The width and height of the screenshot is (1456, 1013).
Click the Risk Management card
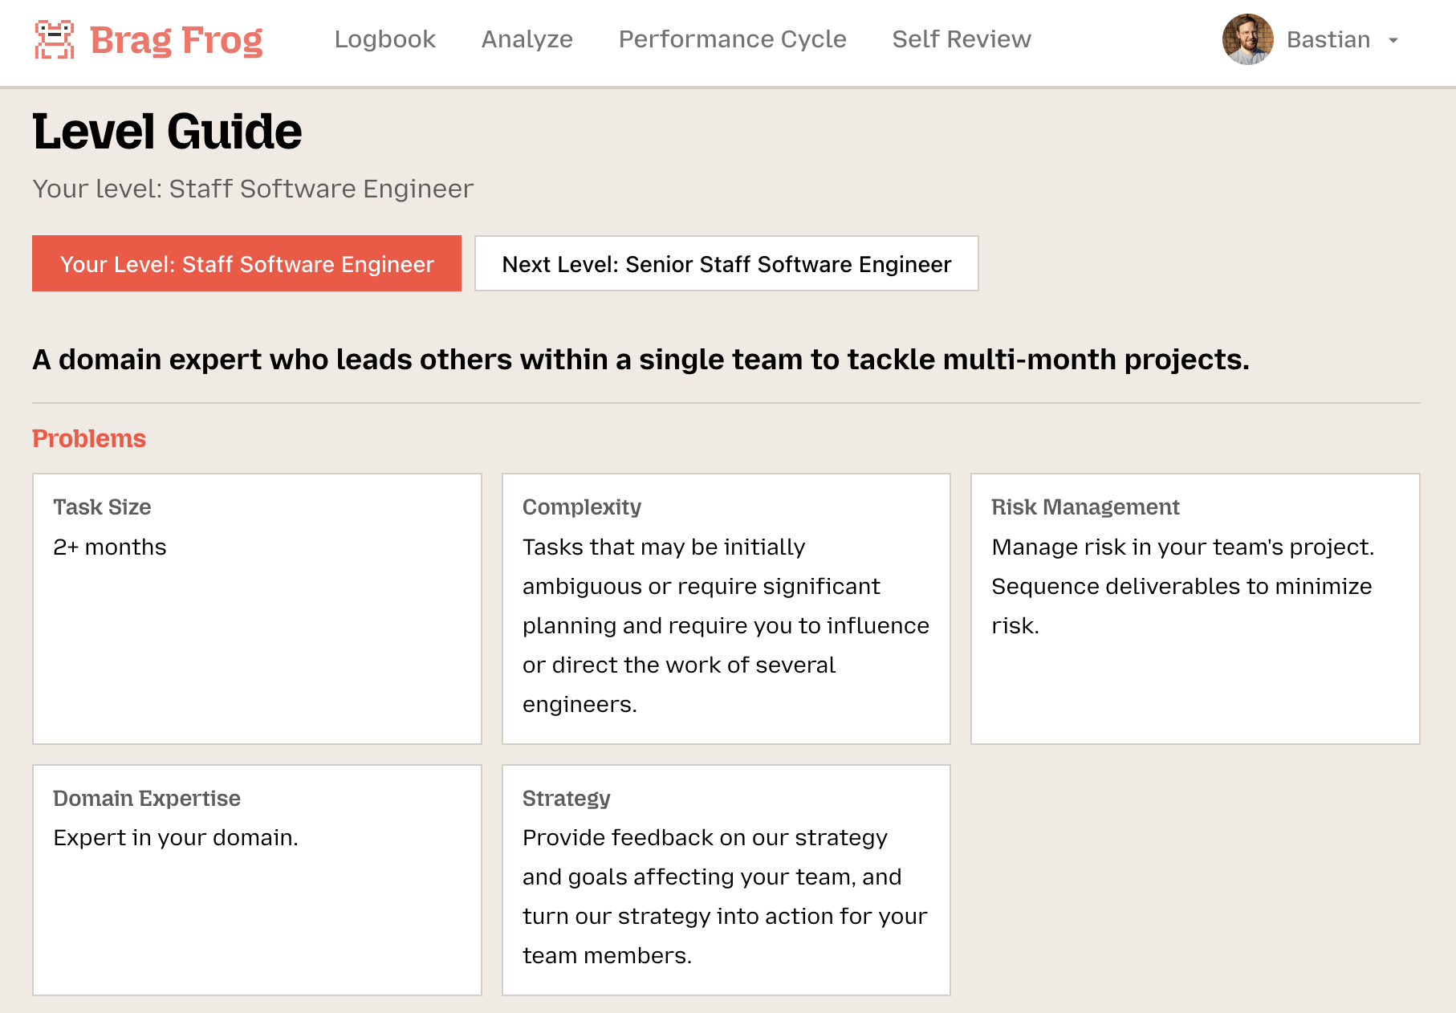click(x=1194, y=608)
